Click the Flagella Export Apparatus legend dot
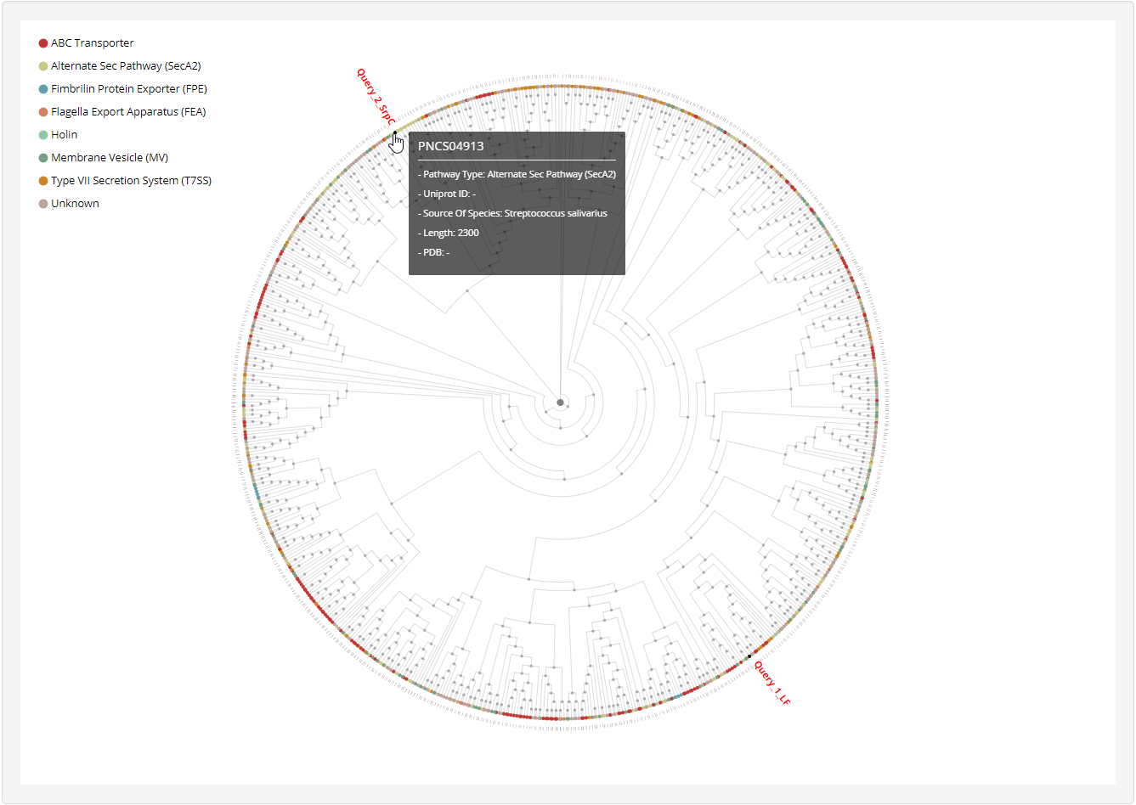The image size is (1136, 805). click(x=43, y=112)
